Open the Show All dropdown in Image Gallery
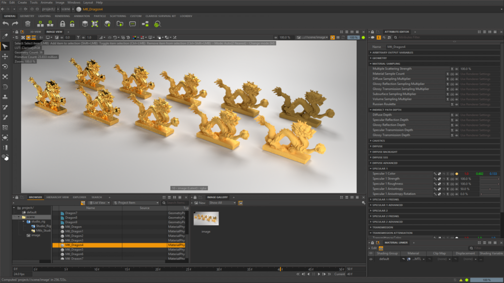The image size is (504, 283). pyautogui.click(x=222, y=203)
